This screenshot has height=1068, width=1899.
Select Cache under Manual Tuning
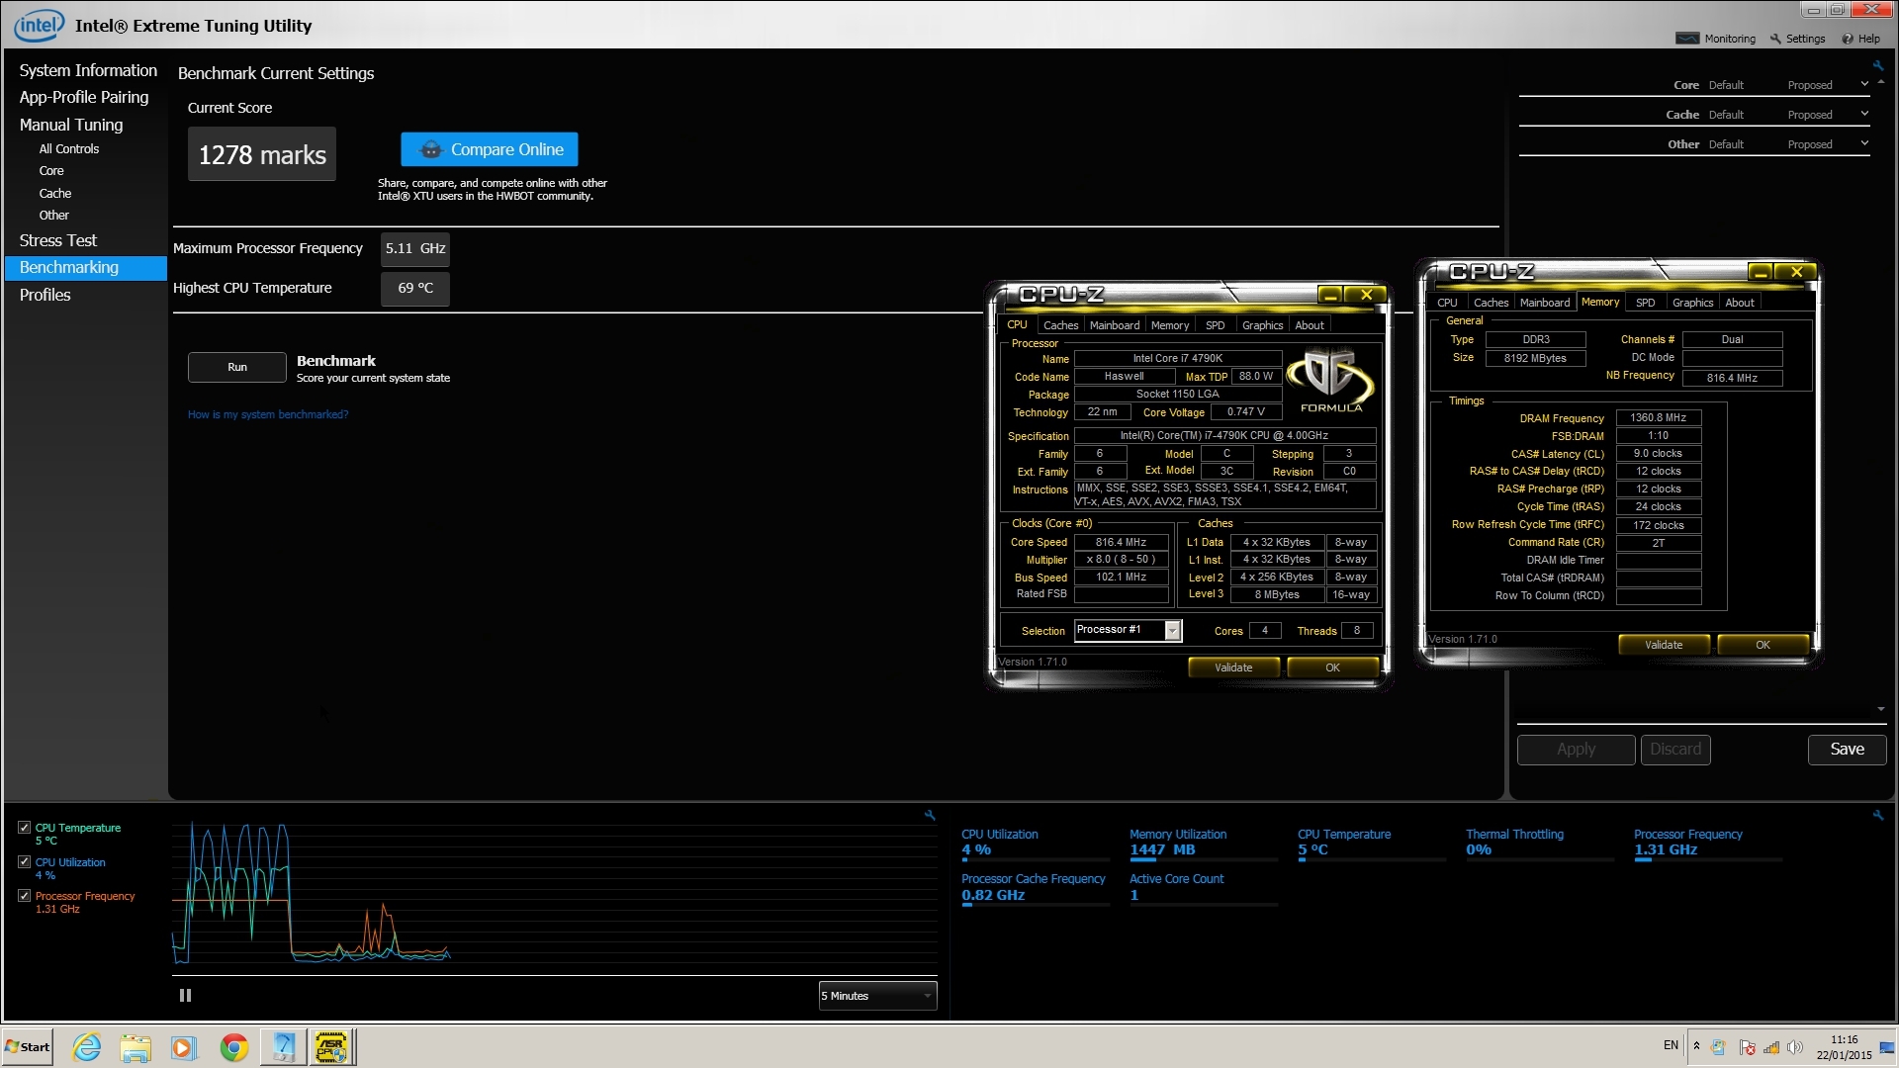click(55, 194)
